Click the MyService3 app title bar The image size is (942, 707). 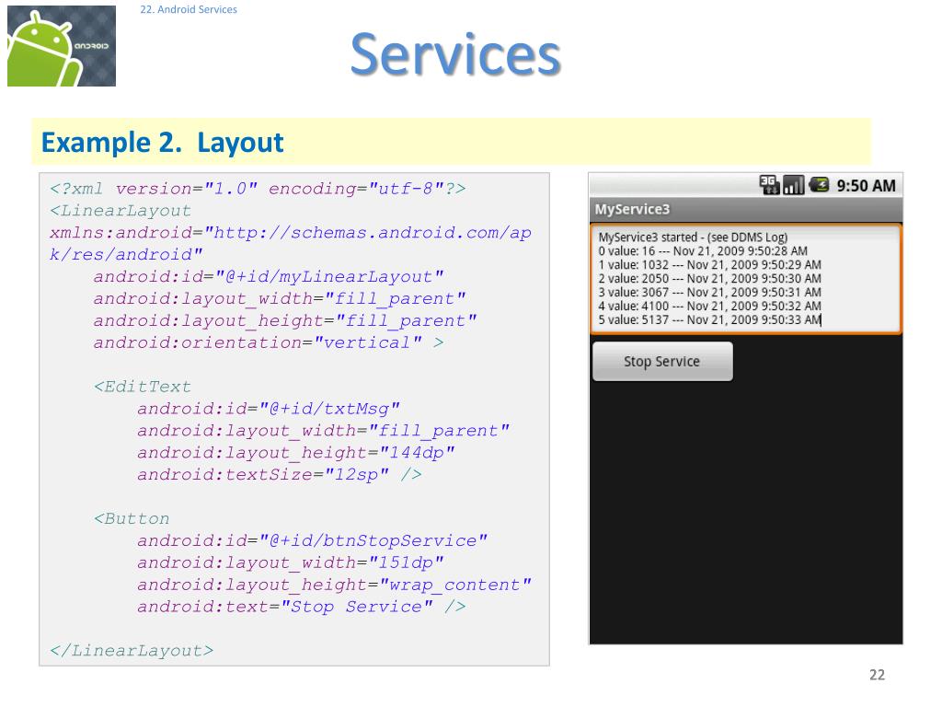(x=745, y=210)
